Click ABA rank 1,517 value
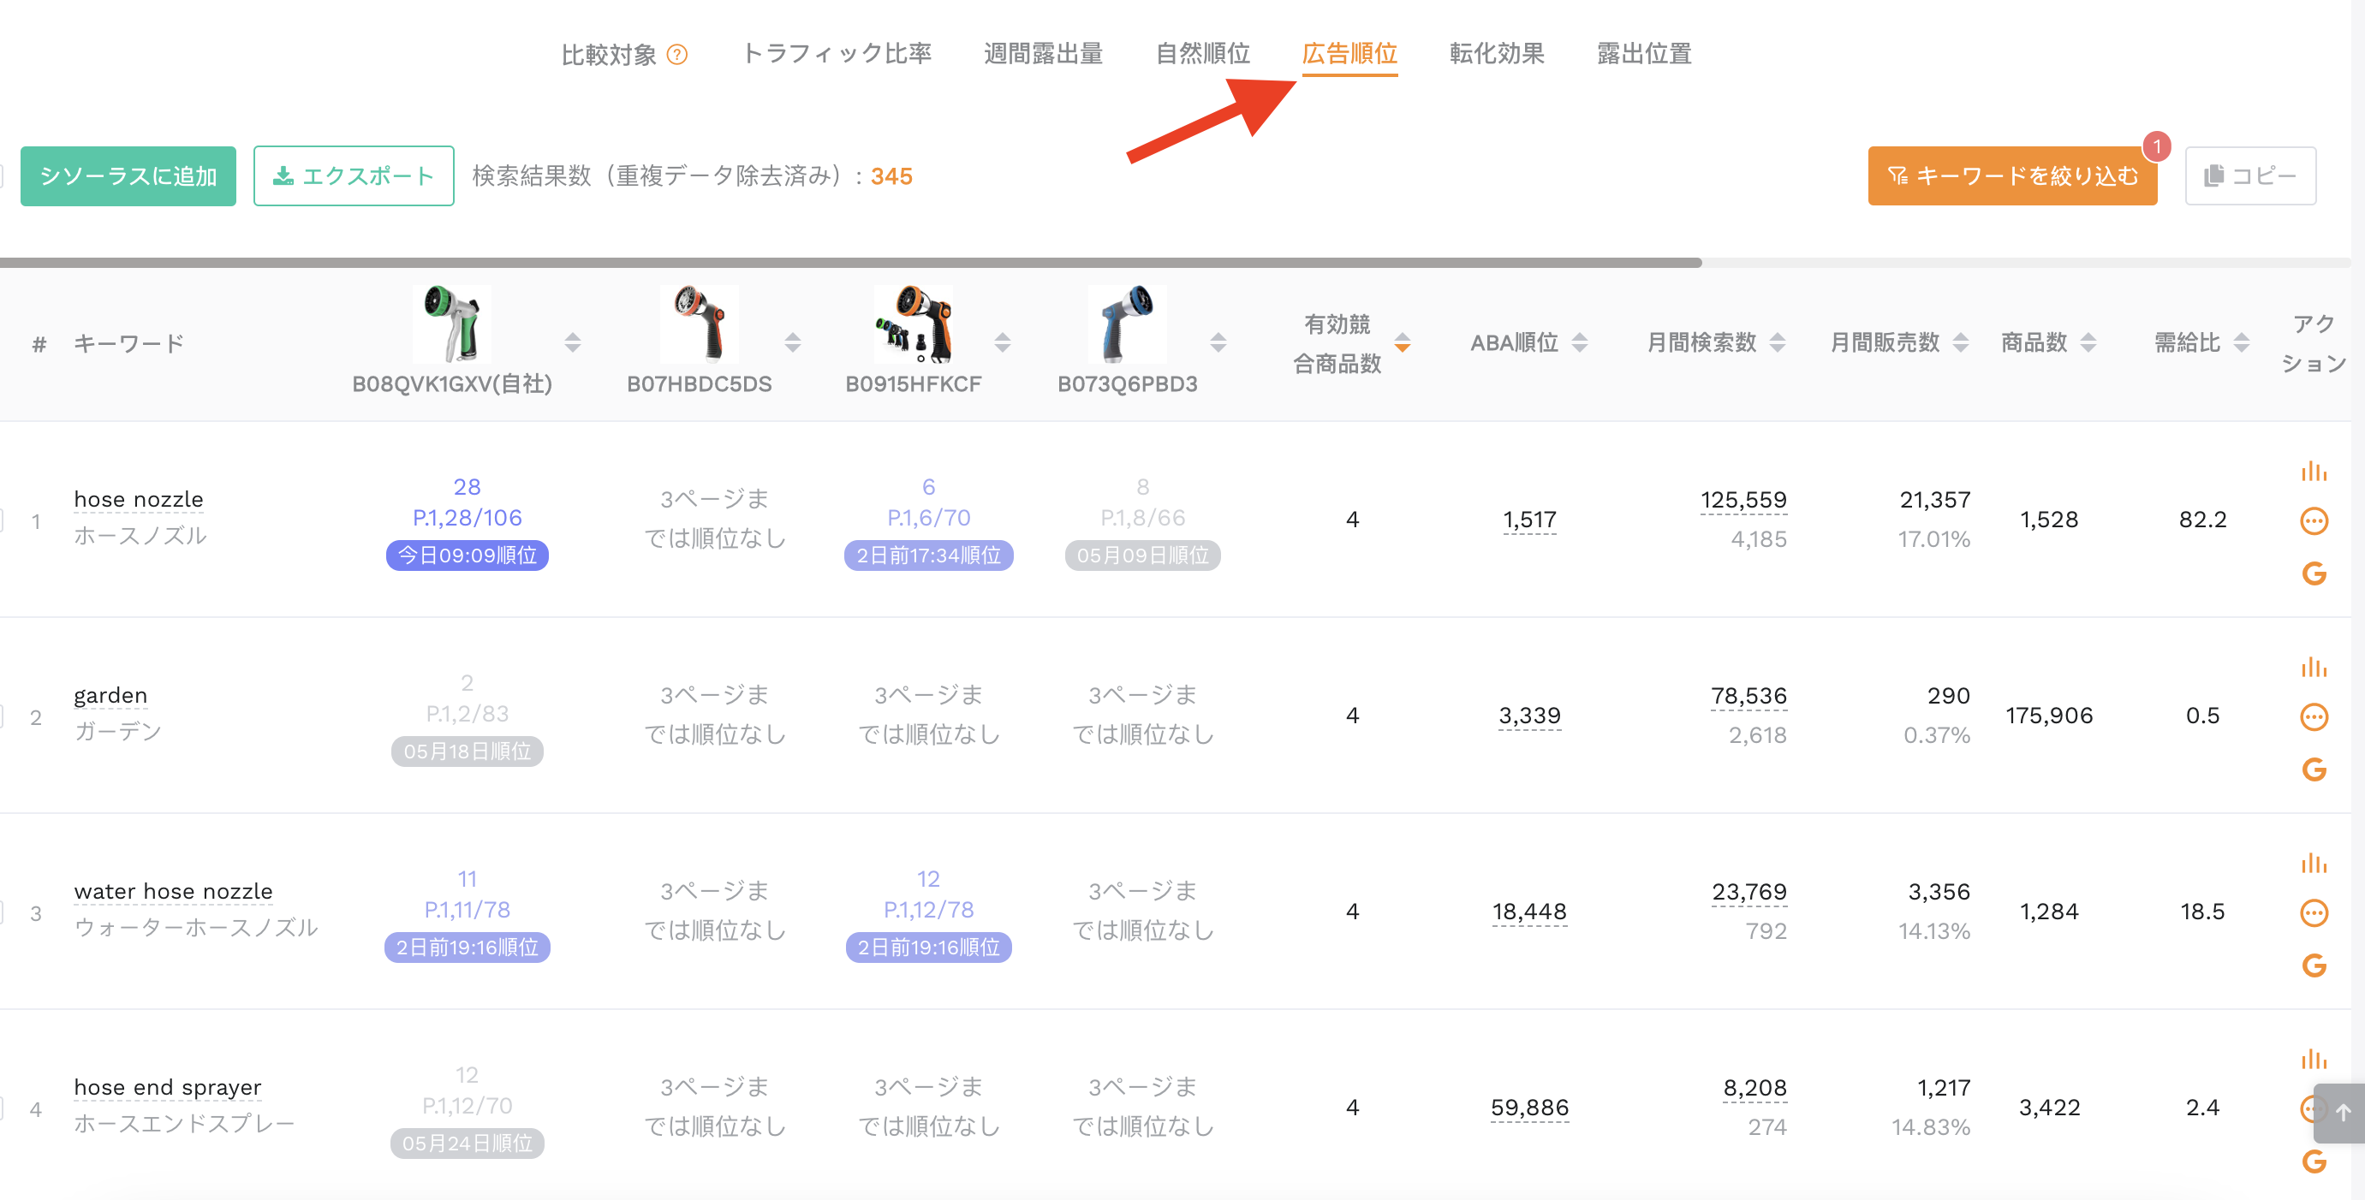The width and height of the screenshot is (2365, 1200). pyautogui.click(x=1529, y=520)
